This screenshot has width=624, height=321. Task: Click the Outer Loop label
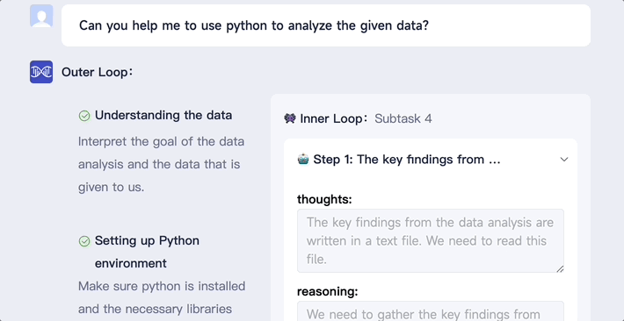click(97, 72)
